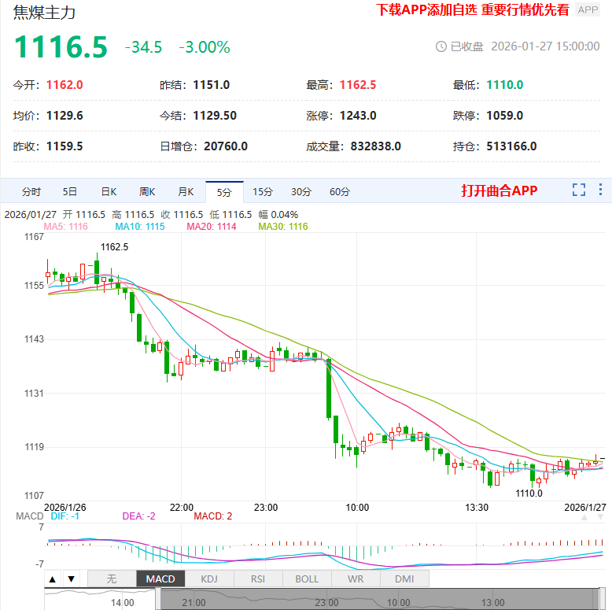The width and height of the screenshot is (612, 610).
Task: Switch to 5日 chart tab
Action: (x=70, y=192)
